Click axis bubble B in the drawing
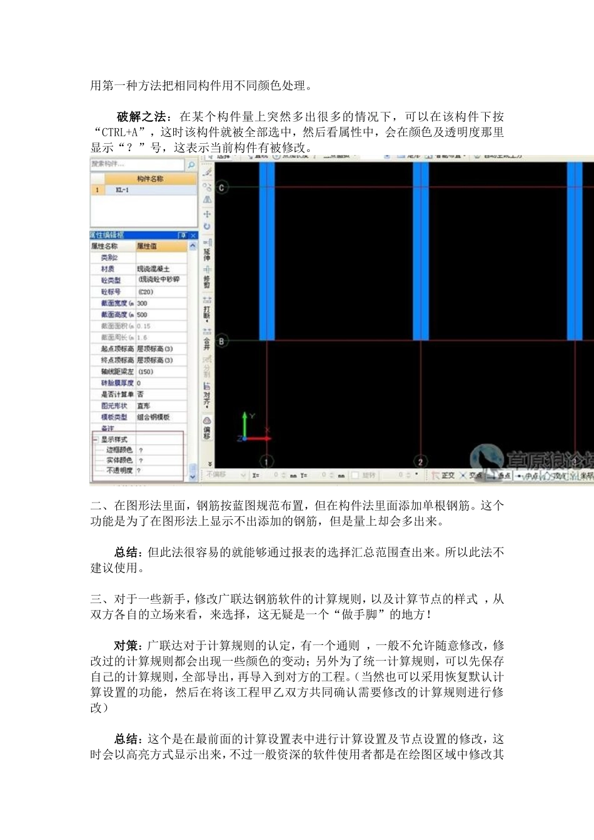Screen dimensions: 594x840 coord(222,341)
